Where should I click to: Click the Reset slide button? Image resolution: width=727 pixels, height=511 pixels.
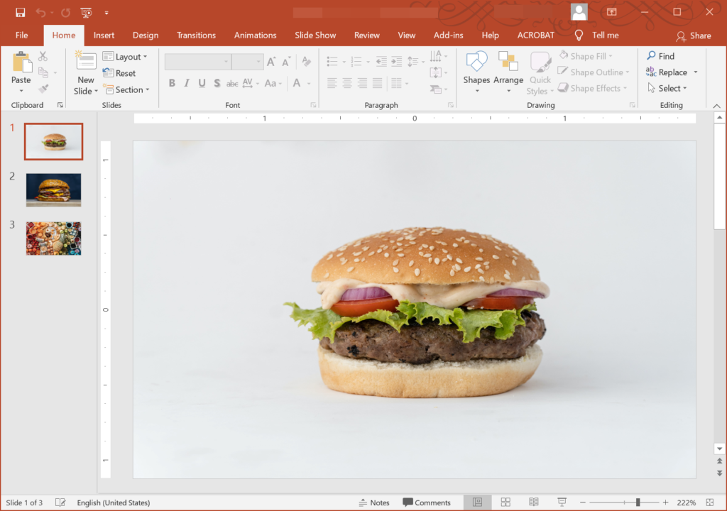[119, 73]
